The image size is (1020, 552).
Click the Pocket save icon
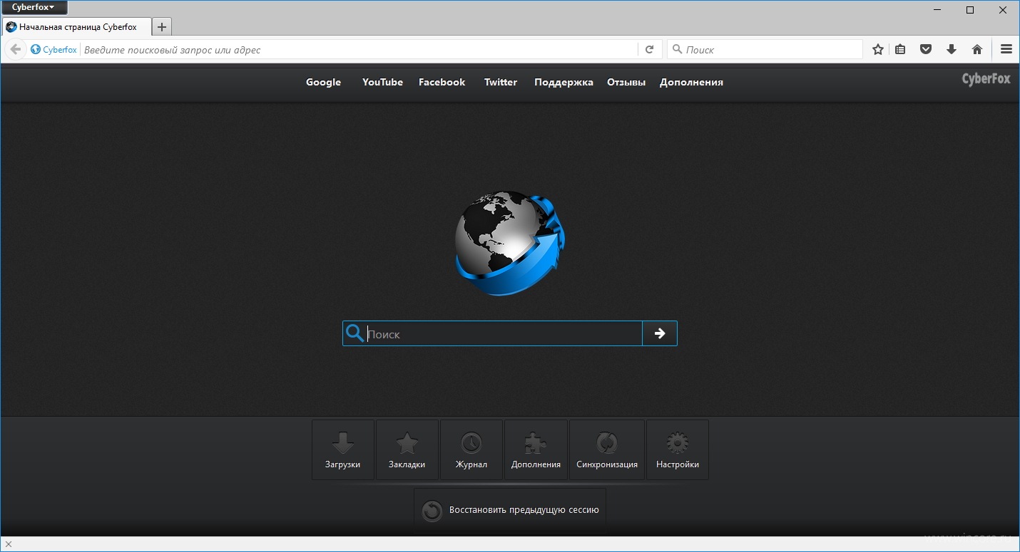926,50
